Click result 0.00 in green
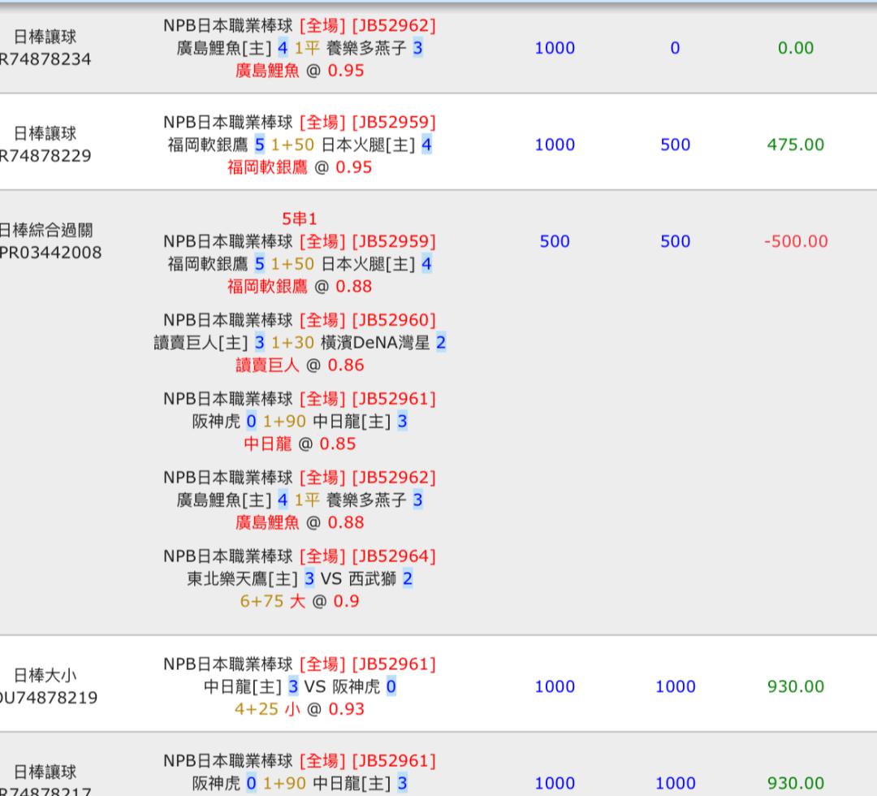The height and width of the screenshot is (796, 877). pyautogui.click(x=795, y=48)
